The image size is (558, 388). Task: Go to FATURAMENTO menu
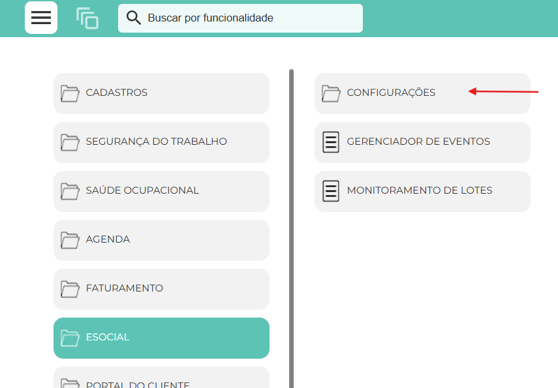point(161,289)
